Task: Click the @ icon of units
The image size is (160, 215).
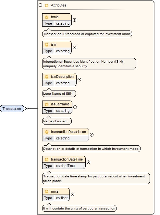Action: tap(46, 191)
